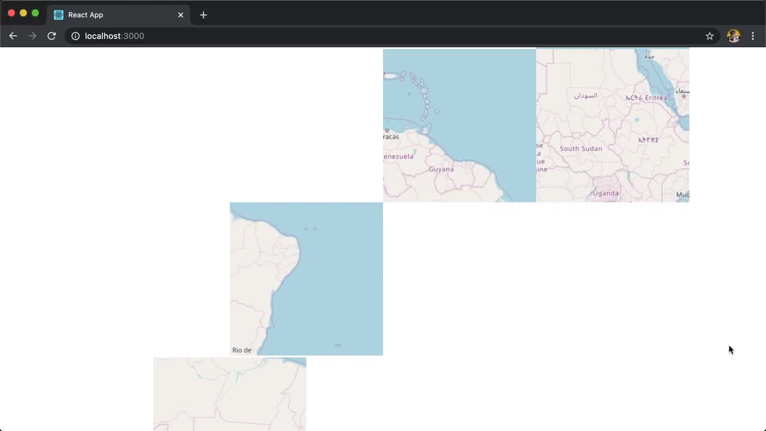Click the browser forward arrow
766x431 pixels.
pos(32,36)
